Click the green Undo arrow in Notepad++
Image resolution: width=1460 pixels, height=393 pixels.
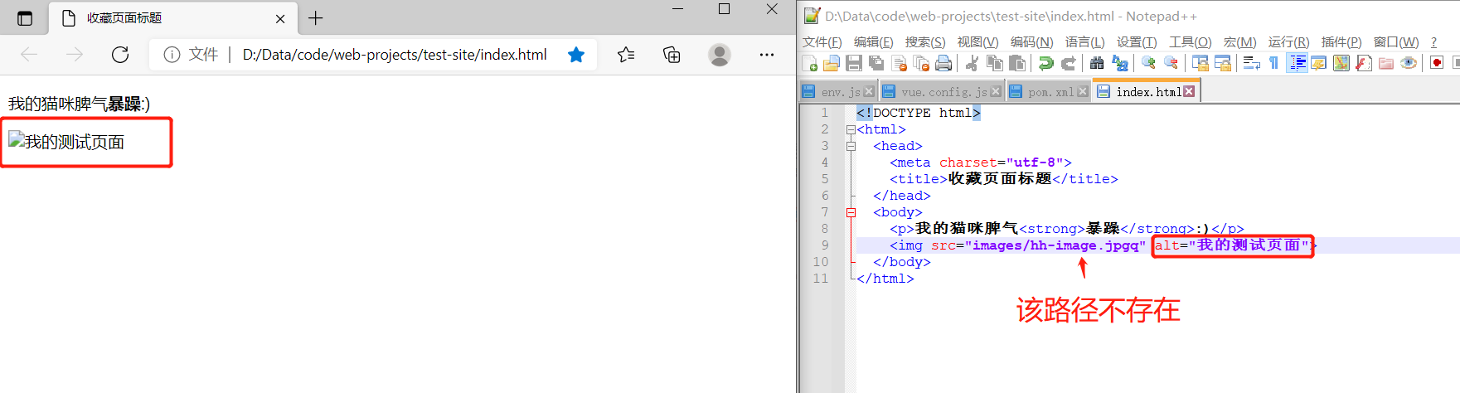[1045, 63]
